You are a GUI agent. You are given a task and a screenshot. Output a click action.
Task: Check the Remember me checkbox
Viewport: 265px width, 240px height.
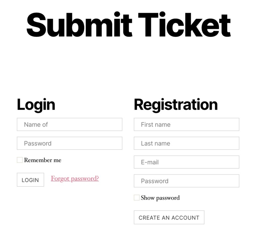tap(20, 160)
